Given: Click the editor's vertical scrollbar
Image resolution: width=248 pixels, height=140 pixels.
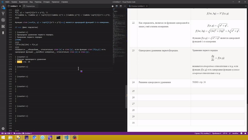Looking at the screenshot, I should coord(126,97).
